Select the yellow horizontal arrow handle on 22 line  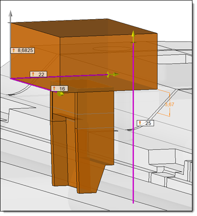click(x=113, y=74)
